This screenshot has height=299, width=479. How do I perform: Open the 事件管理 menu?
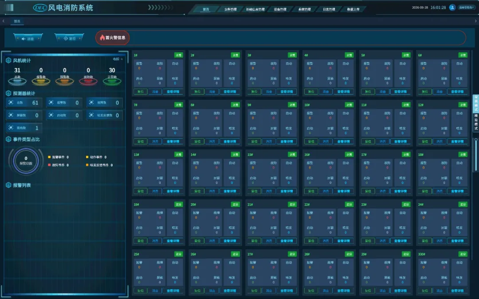pyautogui.click(x=231, y=9)
